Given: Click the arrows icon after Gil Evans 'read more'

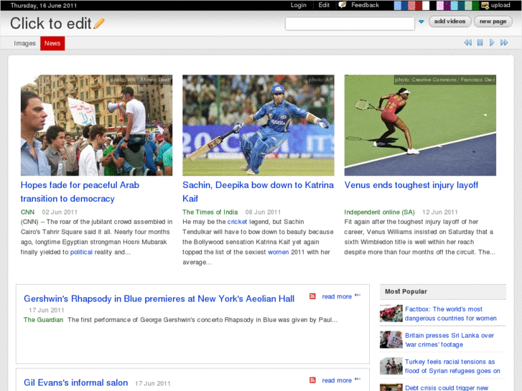Looking at the screenshot, I should [x=358, y=380].
